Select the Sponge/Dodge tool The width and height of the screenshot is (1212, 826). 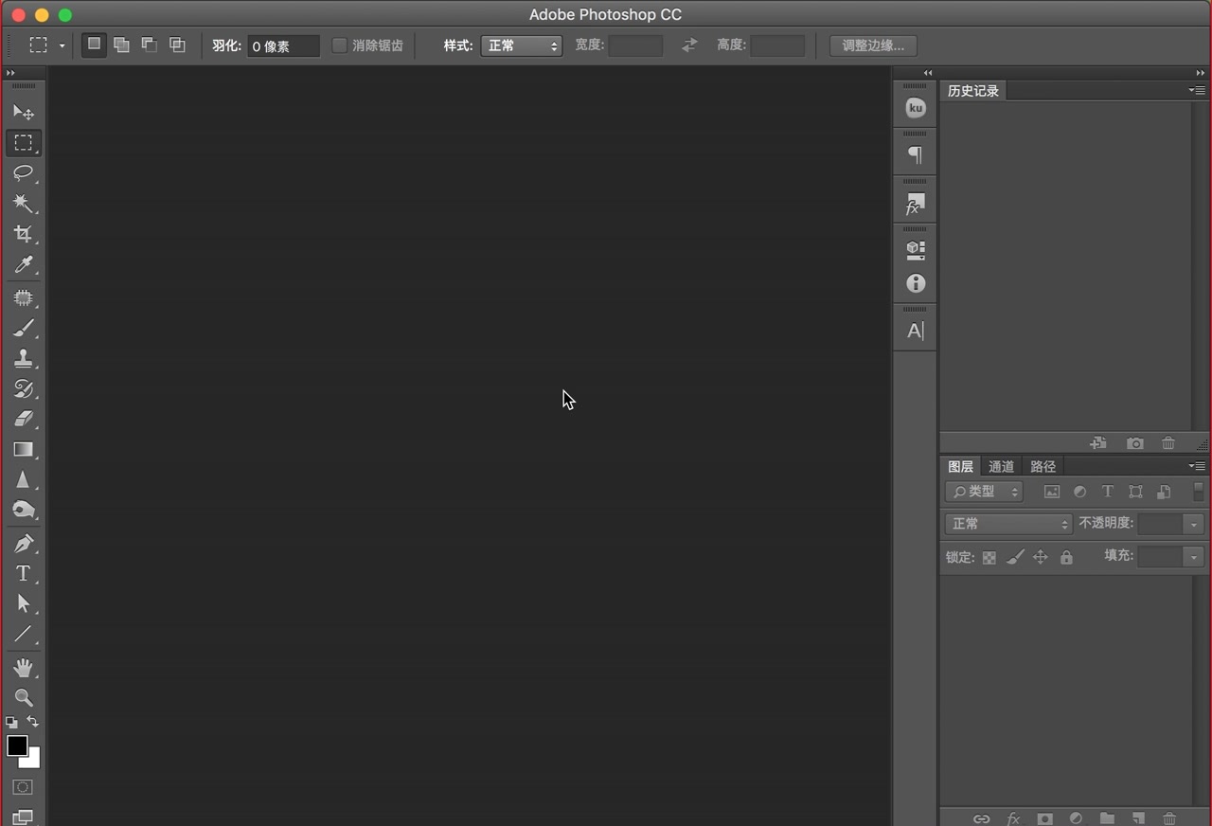click(x=24, y=510)
